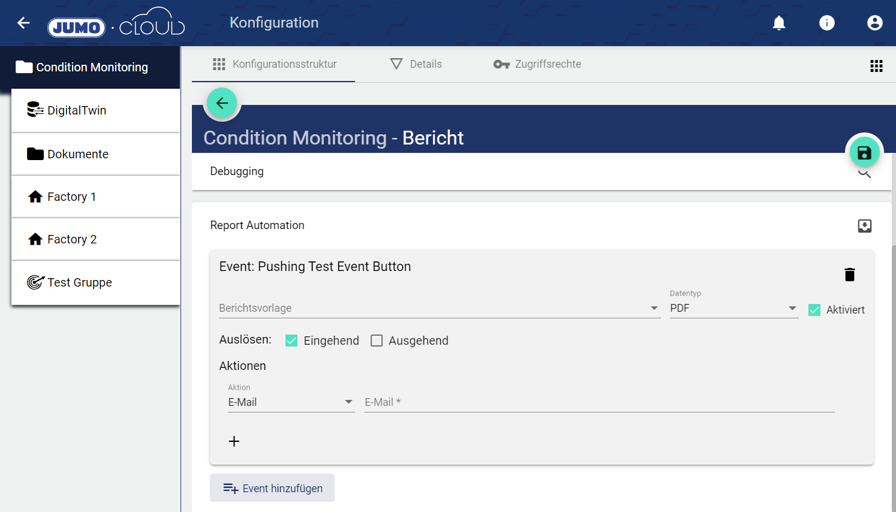This screenshot has width=896, height=512.
Task: Click the E-Mail address input field
Action: click(599, 402)
